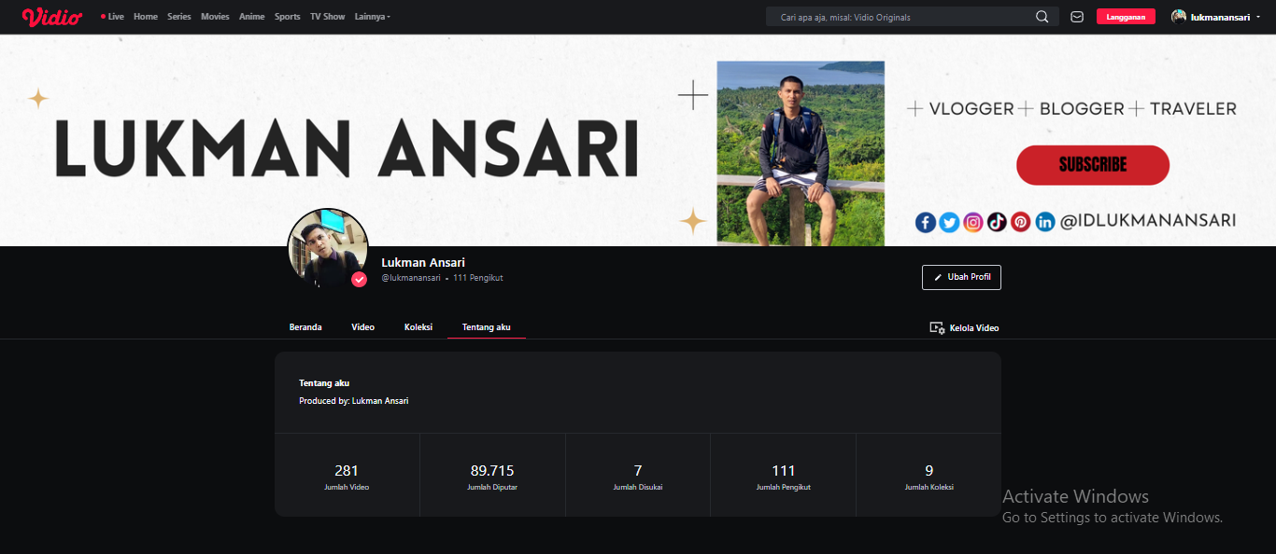Viewport: 1276px width, 554px height.
Task: Click the @lukmanansari handle text
Action: pos(411,278)
